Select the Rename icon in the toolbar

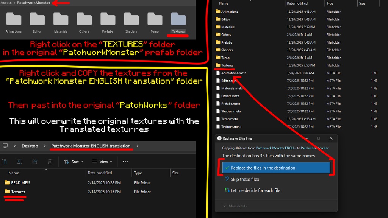pyautogui.click(x=19, y=162)
